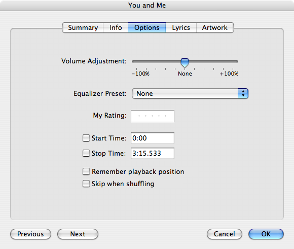Screen dimensions: 294x249
Task: Open the Lyrics tab
Action: point(181,27)
